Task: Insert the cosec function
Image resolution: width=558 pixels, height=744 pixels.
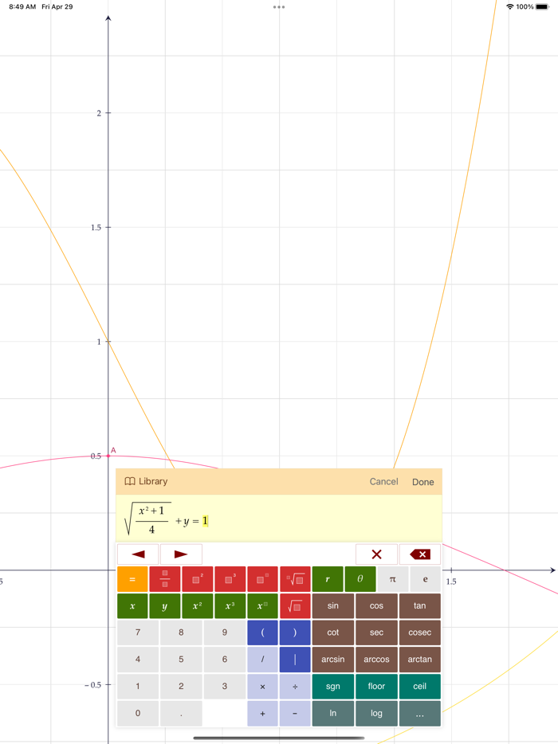Action: pos(420,632)
